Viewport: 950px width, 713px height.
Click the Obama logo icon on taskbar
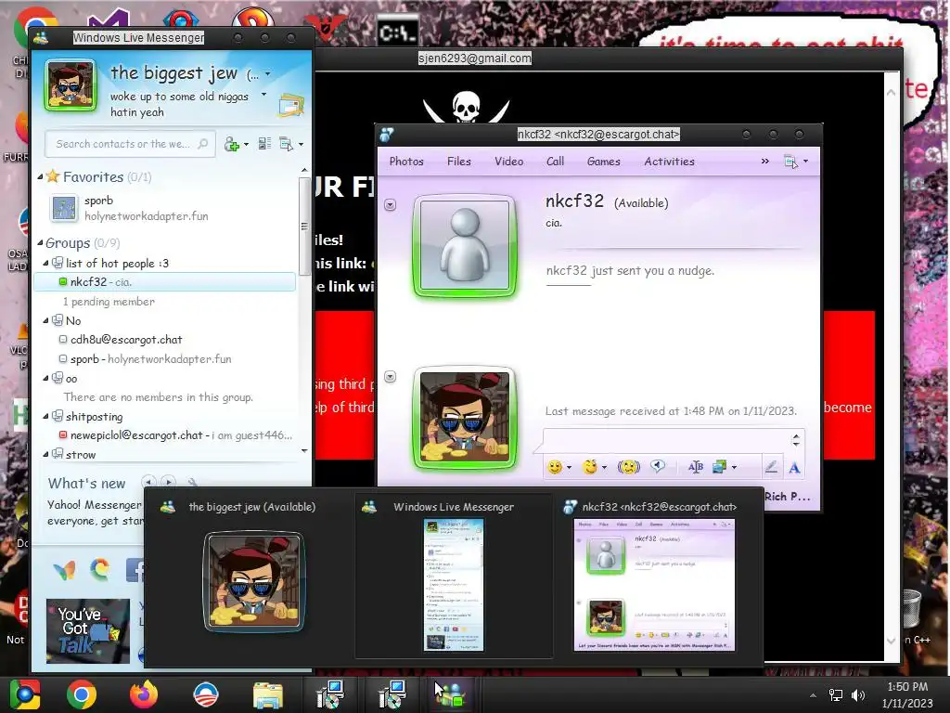coord(205,694)
